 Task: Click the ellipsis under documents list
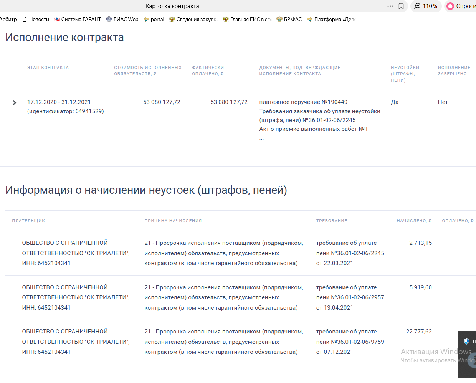[261, 138]
